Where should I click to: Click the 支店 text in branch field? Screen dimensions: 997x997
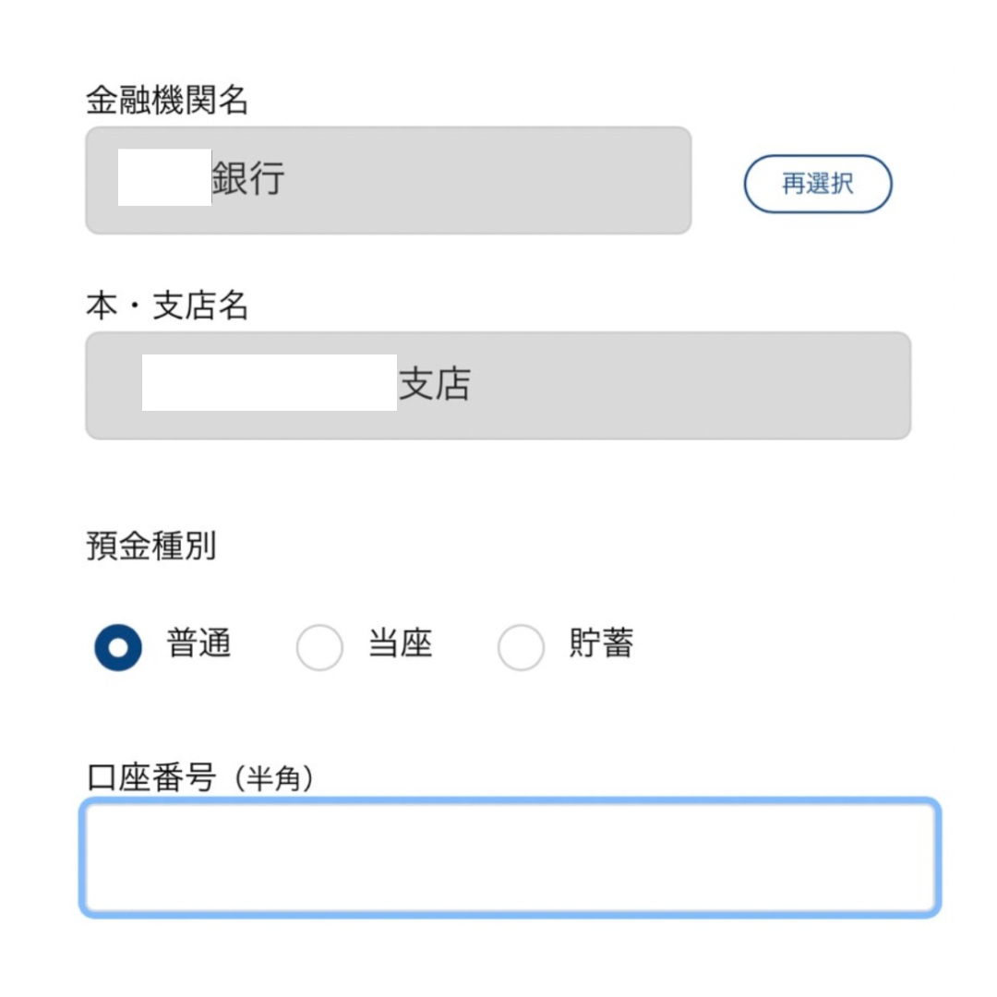click(434, 385)
